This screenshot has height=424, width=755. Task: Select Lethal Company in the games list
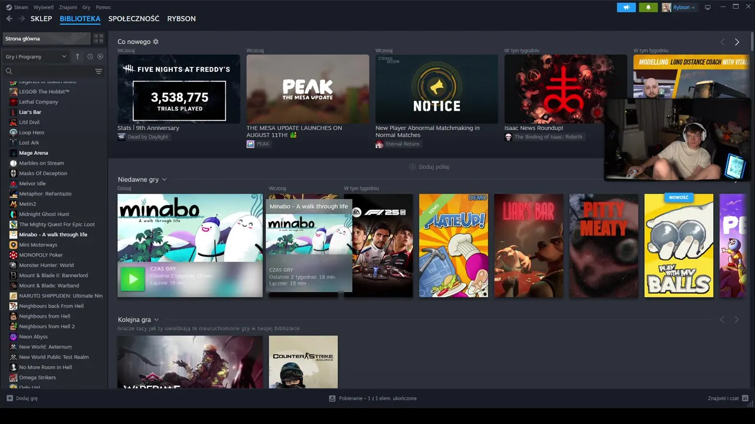click(x=38, y=102)
